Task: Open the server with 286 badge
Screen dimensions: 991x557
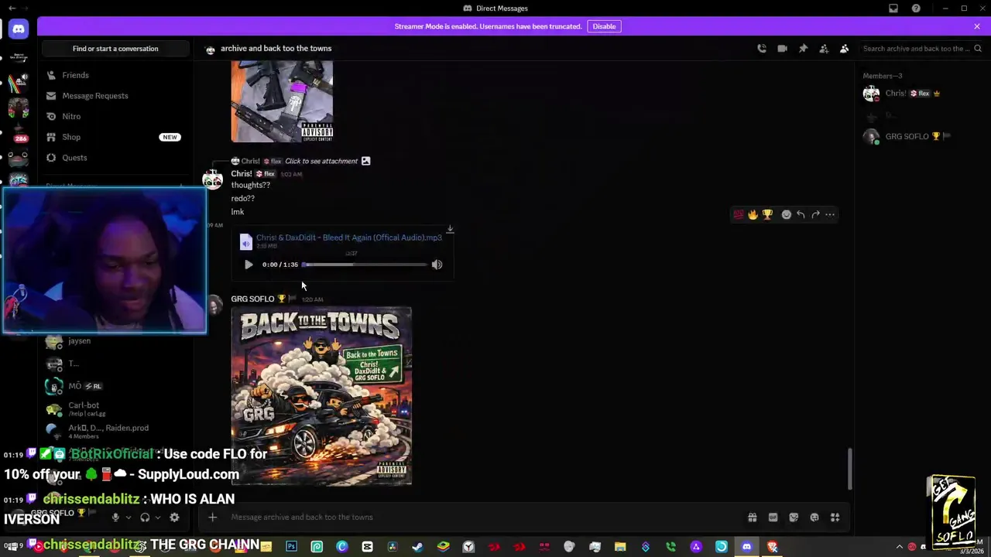Action: (x=19, y=133)
